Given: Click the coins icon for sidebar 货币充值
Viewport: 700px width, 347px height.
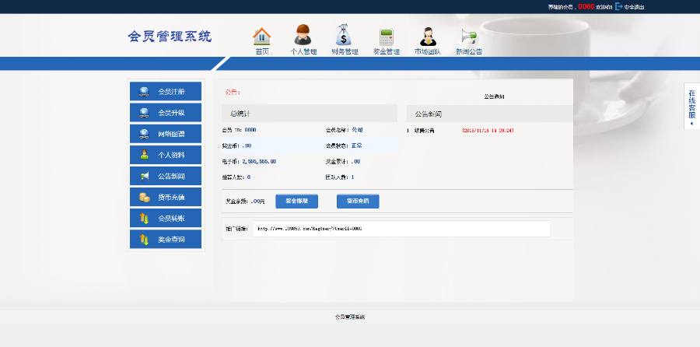Looking at the screenshot, I should (144, 197).
